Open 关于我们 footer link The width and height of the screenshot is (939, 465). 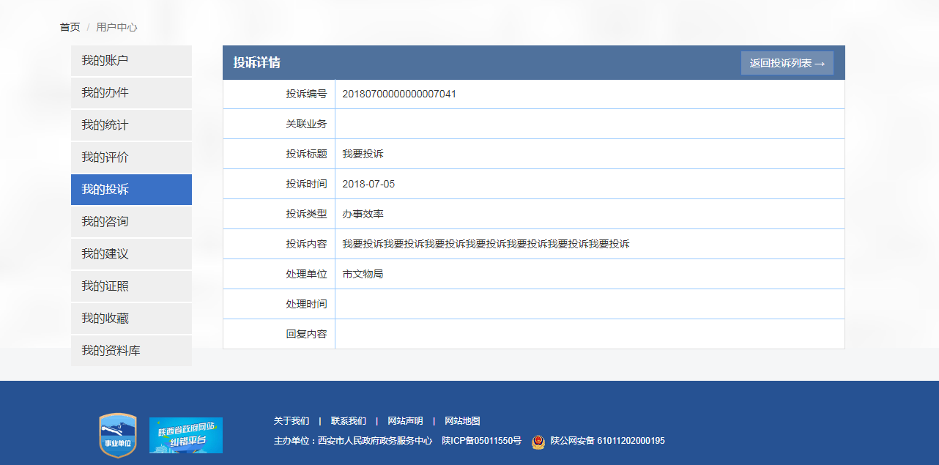tap(292, 421)
